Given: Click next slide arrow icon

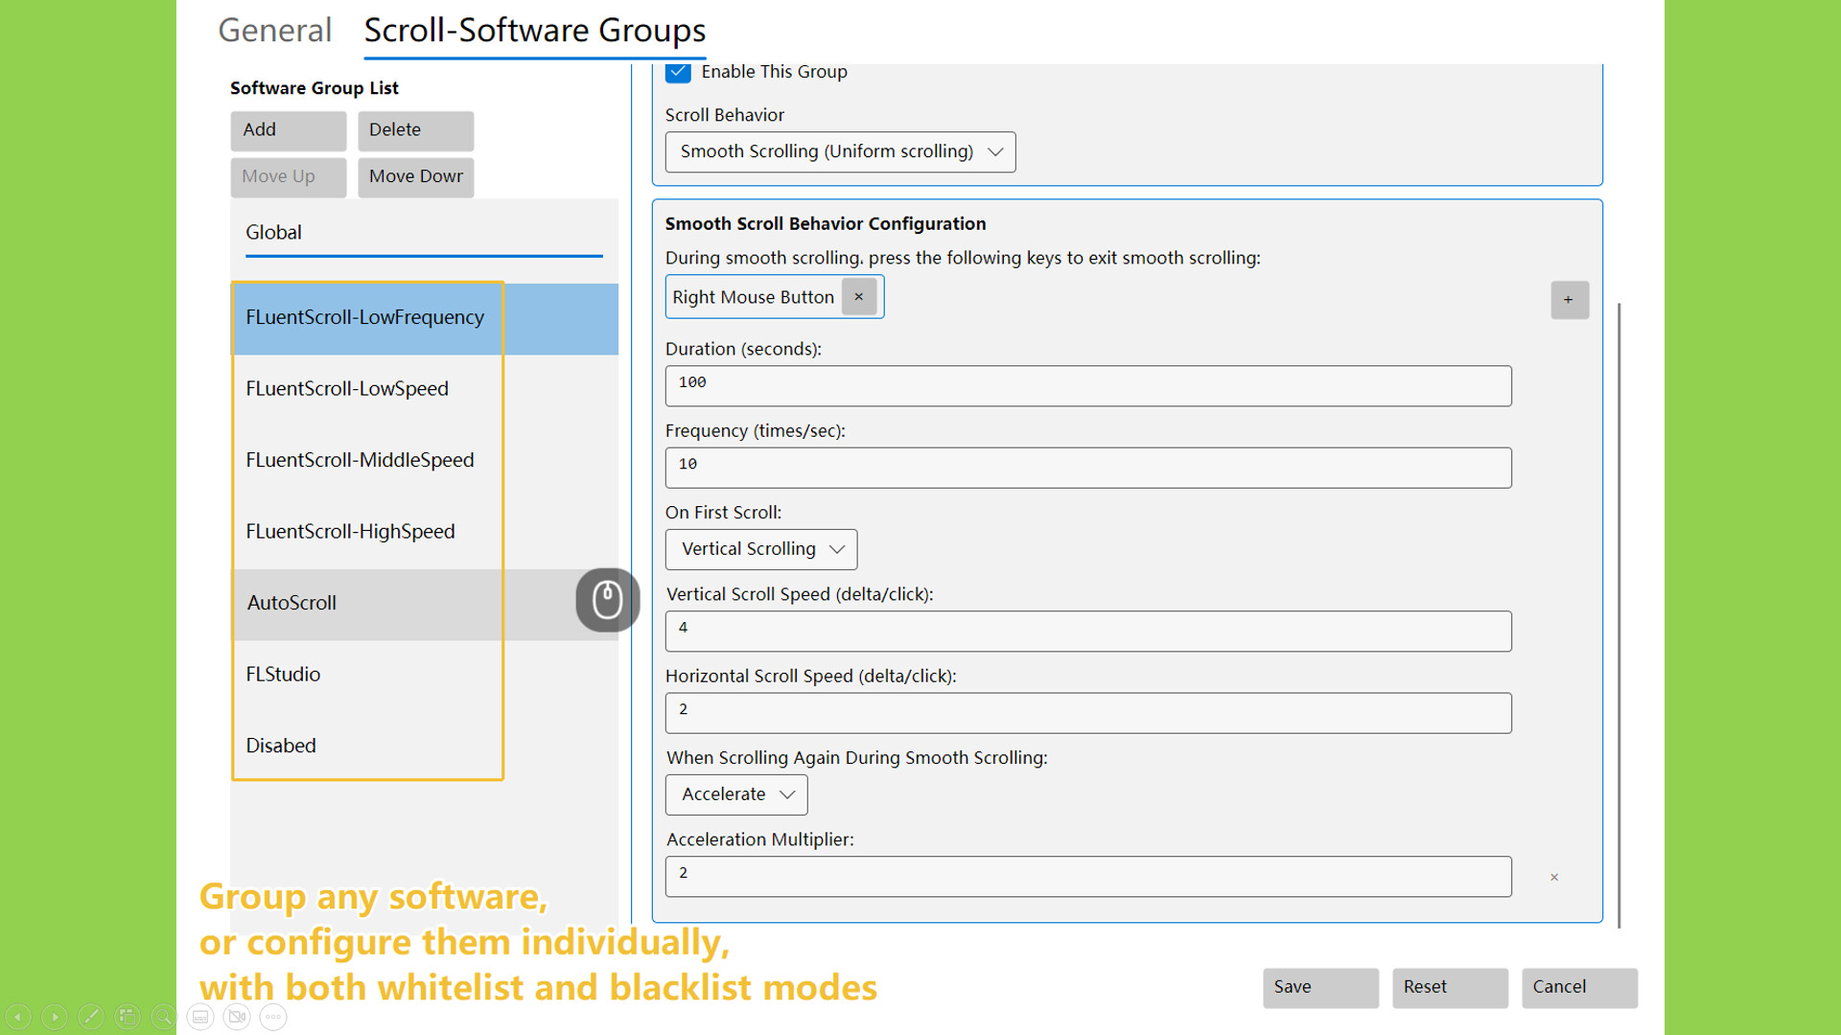Looking at the screenshot, I should pos(55,1017).
